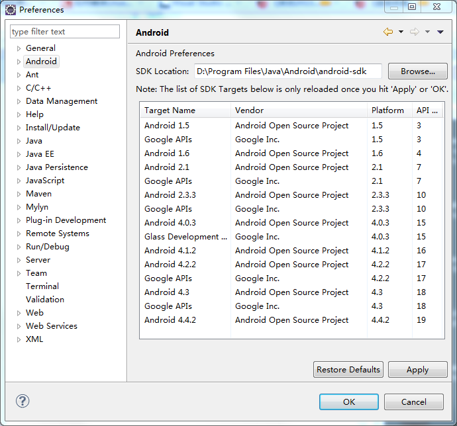The width and height of the screenshot is (457, 426).
Task: Click the Browse... button
Action: point(418,71)
